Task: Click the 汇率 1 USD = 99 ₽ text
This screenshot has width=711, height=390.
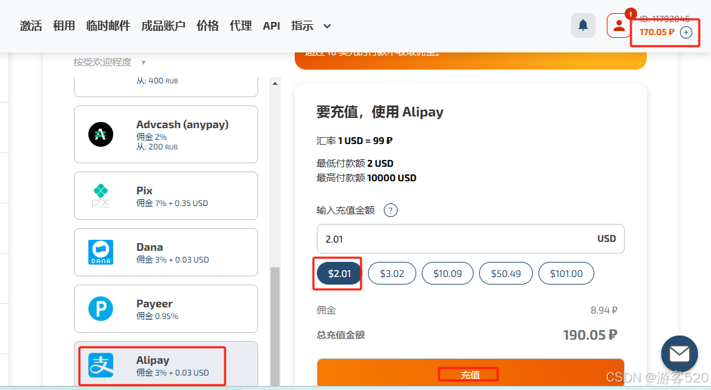Action: tap(355, 141)
